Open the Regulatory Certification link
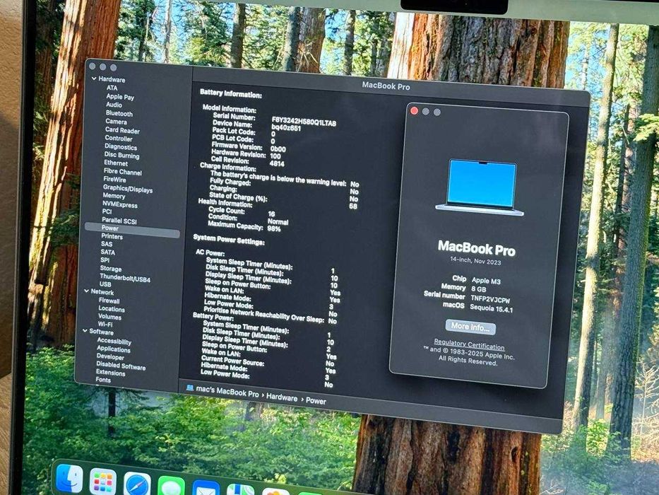The width and height of the screenshot is (659, 495). [469, 344]
